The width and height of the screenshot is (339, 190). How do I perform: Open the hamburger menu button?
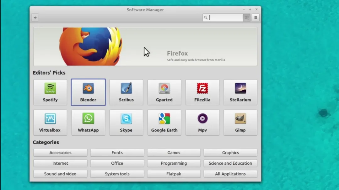click(256, 17)
